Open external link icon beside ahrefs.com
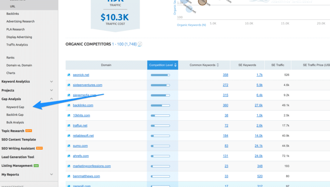 [69, 156]
